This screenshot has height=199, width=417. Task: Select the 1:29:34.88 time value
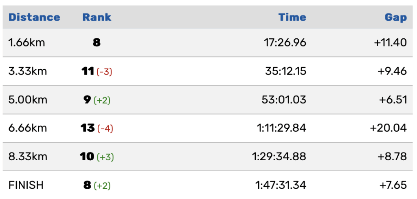(x=281, y=157)
